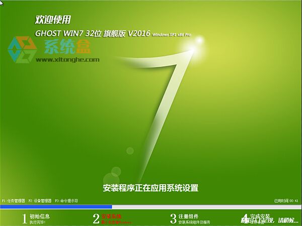This screenshot has width=302, height=226.
Task: Click the 安装程序正在应用系统设置 status message
Action: point(150,188)
